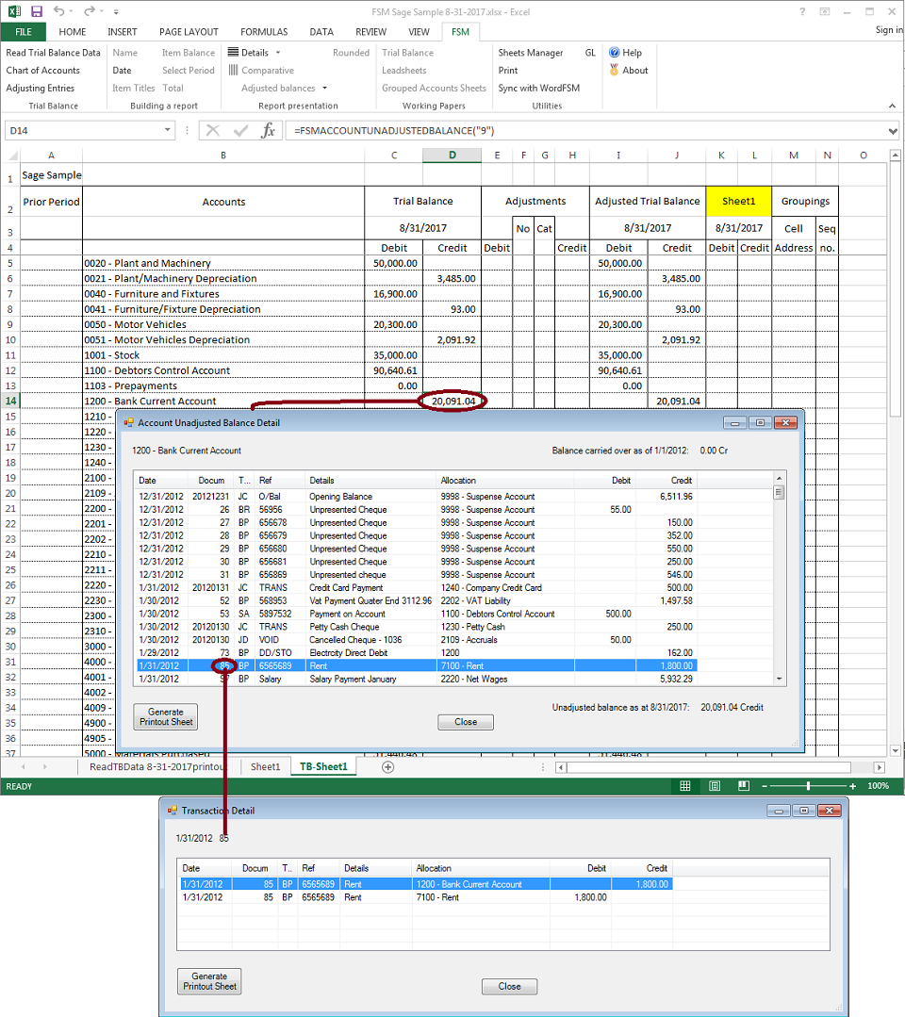Switch to the INSERT ribbon tab

(122, 32)
